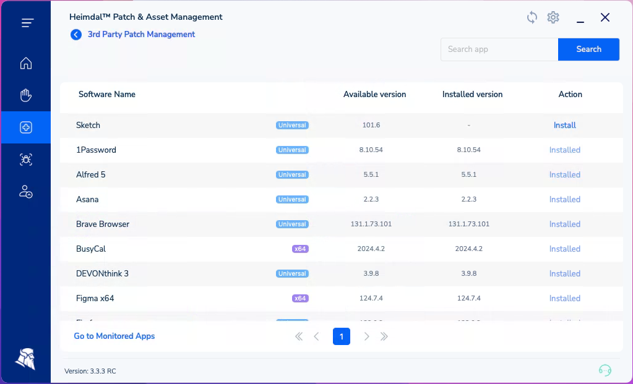
Task: Jump to the last page arrows
Action: coord(384,336)
